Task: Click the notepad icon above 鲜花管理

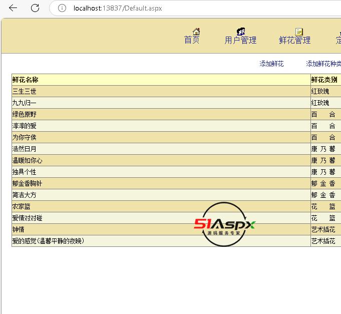Action: tap(299, 32)
